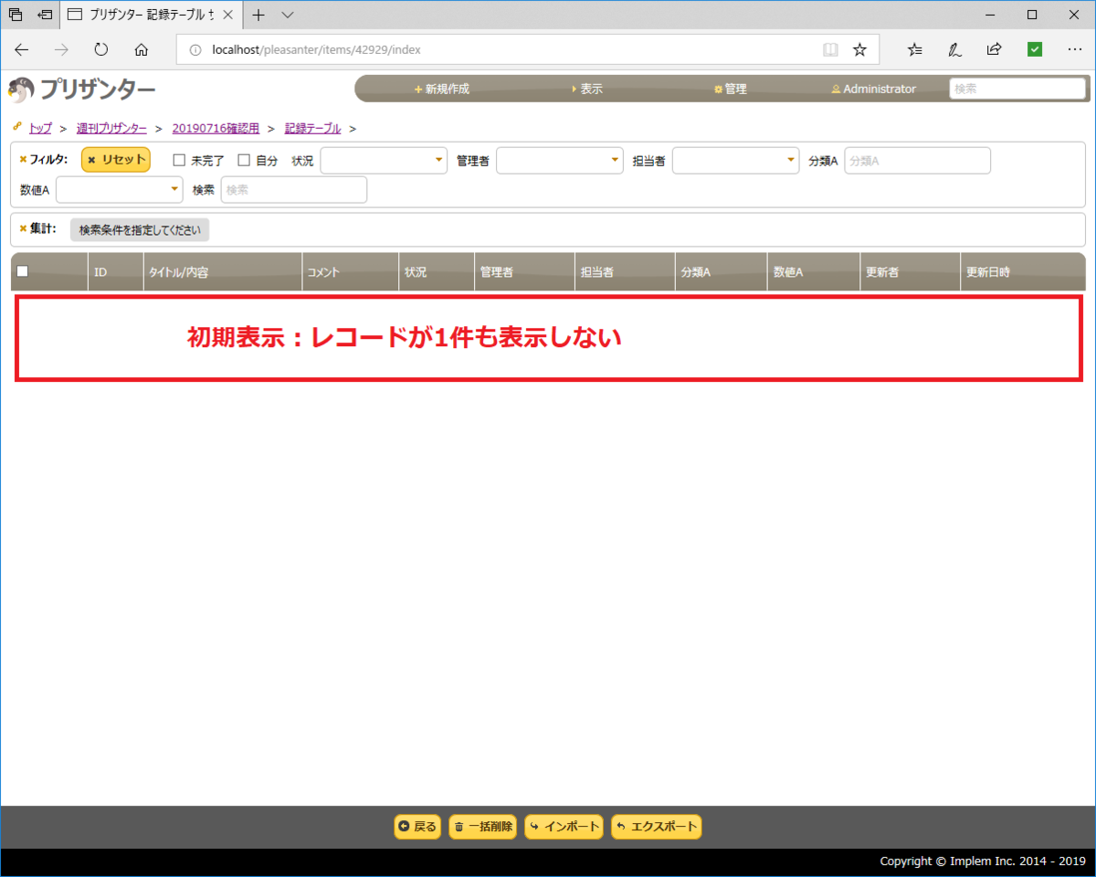Click the browser forward arrow
Screen dimensions: 1096x877
coord(61,49)
